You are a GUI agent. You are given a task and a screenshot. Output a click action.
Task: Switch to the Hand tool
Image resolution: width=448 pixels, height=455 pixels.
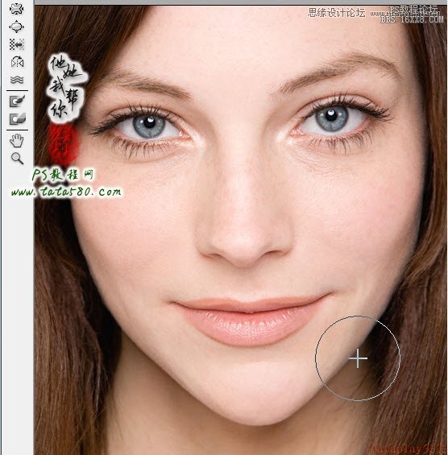coord(17,141)
